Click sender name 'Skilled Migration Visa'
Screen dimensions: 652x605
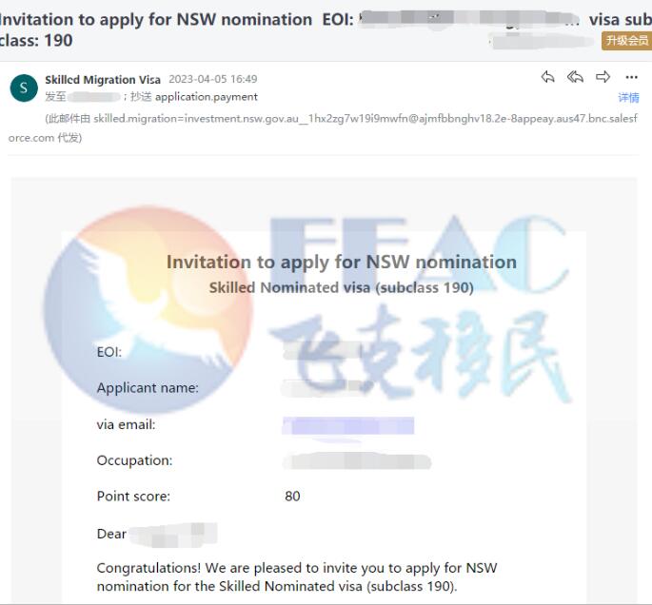click(103, 79)
